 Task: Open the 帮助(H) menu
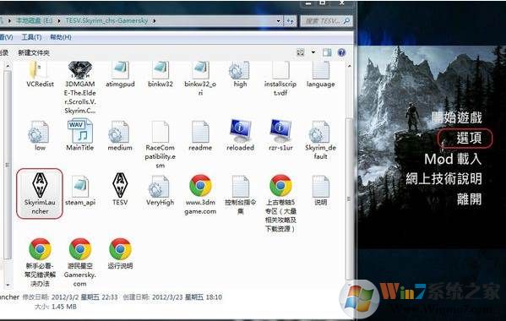point(61,37)
